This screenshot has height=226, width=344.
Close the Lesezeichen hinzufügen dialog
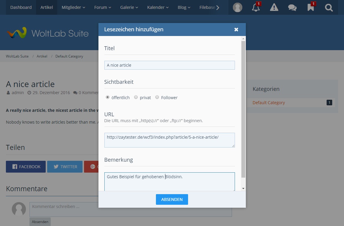pos(236,30)
